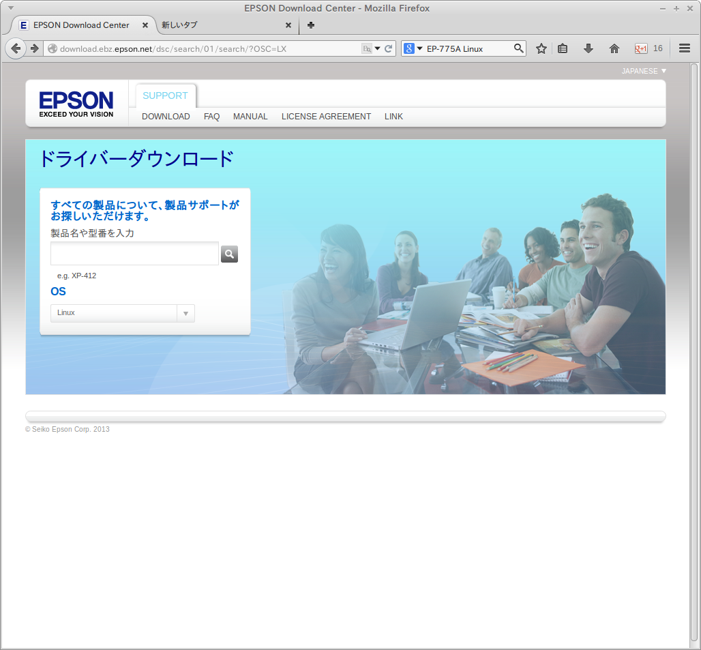Click inside the product name input field
Screen dimensions: 701x650
(x=134, y=253)
